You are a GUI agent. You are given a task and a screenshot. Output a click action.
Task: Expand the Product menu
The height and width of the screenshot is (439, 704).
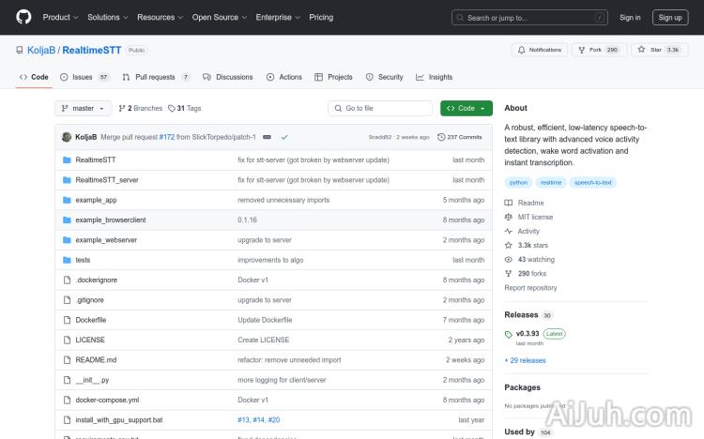coord(60,17)
